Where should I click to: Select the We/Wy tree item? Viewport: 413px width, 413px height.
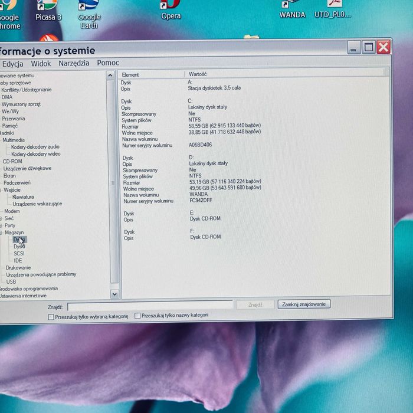click(x=10, y=112)
